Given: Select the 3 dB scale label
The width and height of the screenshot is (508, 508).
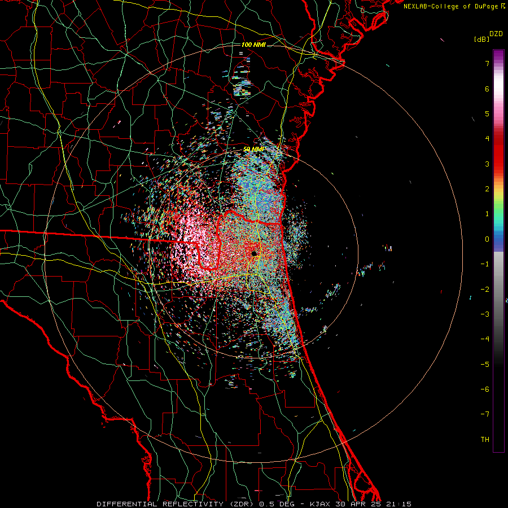Looking at the screenshot, I should pyautogui.click(x=487, y=164).
